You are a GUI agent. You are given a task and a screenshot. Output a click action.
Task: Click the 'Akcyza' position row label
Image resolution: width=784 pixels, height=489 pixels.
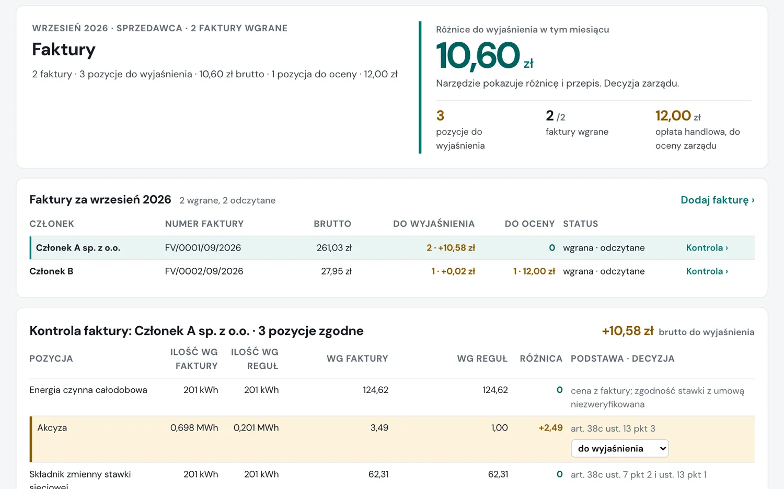coord(52,427)
